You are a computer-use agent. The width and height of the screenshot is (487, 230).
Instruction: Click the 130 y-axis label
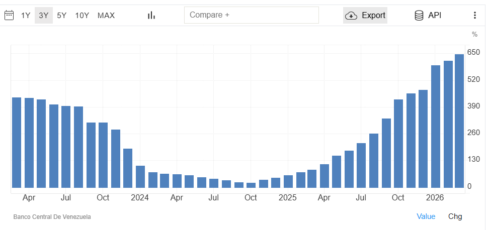pos(473,159)
